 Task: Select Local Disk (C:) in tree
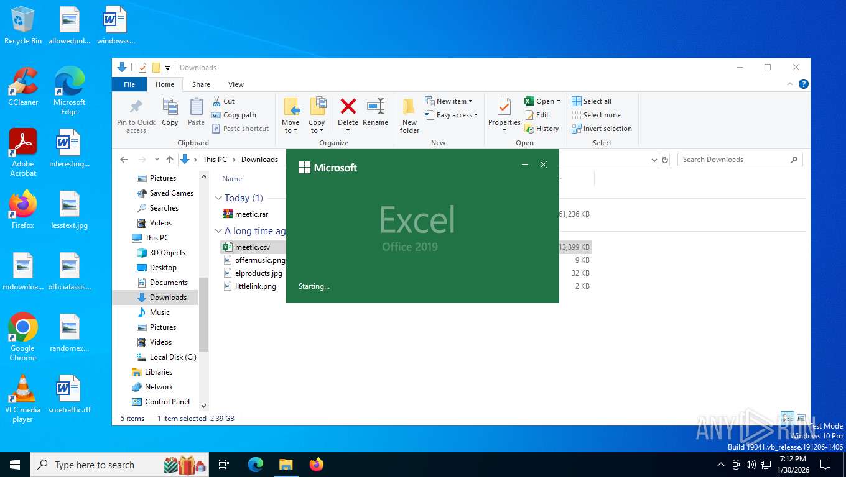pyautogui.click(x=172, y=357)
